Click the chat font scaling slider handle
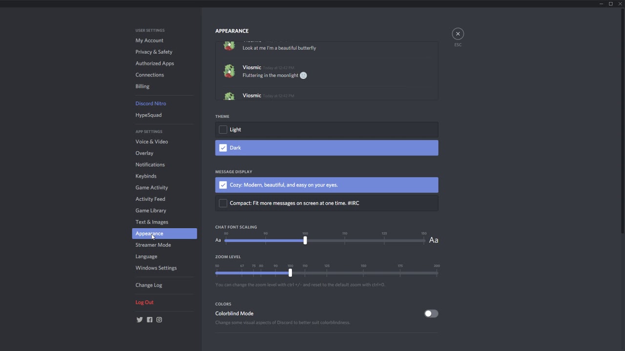 (x=305, y=240)
